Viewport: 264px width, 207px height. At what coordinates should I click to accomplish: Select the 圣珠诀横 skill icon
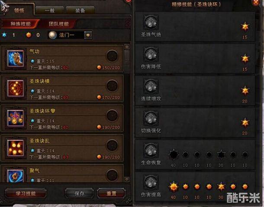click(x=16, y=89)
